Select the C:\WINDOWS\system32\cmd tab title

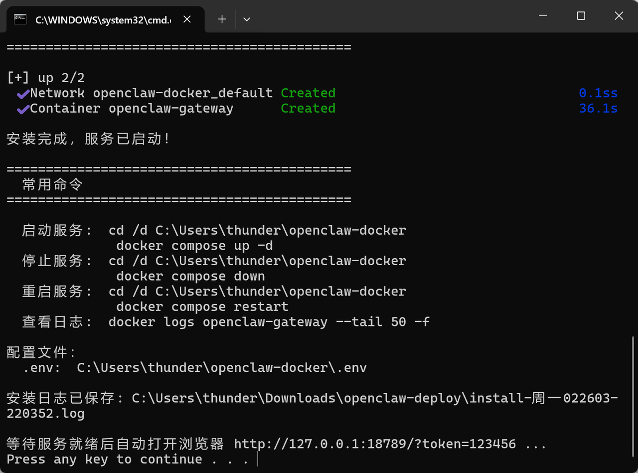tap(103, 20)
